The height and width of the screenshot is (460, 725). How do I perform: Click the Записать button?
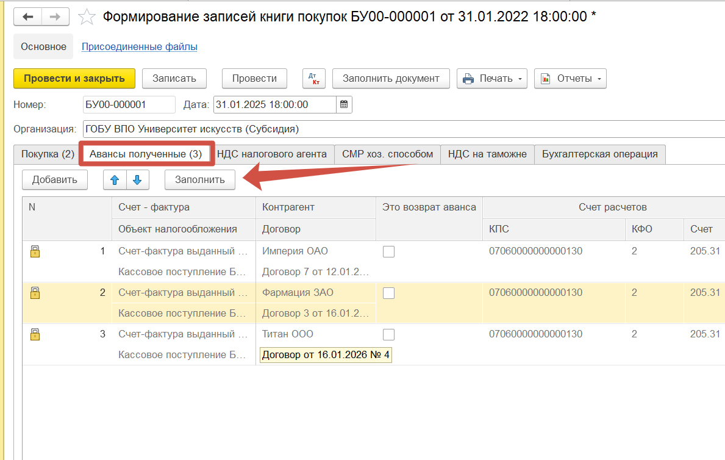coord(174,79)
